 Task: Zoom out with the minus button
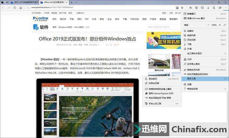coord(208,25)
